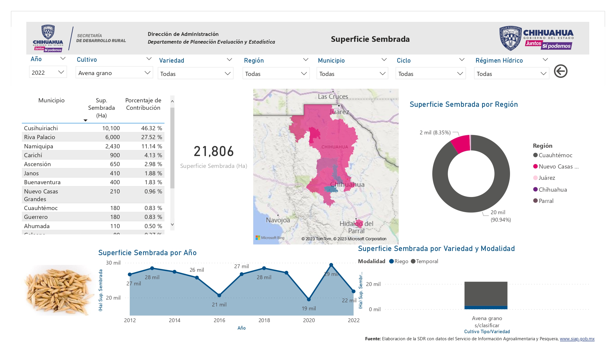Screen dimensions: 616x356
Task: Open the Avena grano crop dropdown
Action: click(x=114, y=73)
